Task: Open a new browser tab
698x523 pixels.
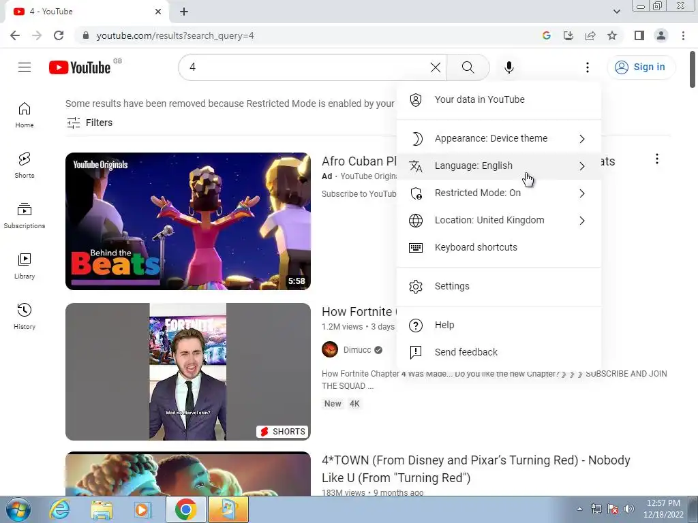Action: tap(184, 12)
